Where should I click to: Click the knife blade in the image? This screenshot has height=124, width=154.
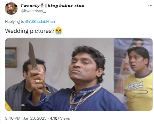pyautogui.click(x=33, y=55)
